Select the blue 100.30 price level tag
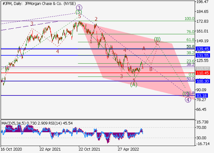The image size is (214, 153). click(x=204, y=81)
